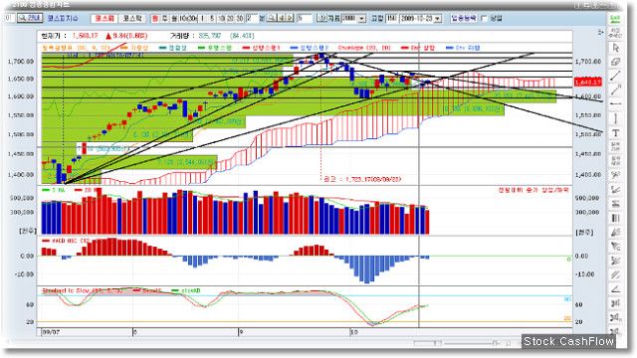Viewport: 637px width, 358px height.
Task: Select the 10 minute interval button
Action: [x=222, y=18]
